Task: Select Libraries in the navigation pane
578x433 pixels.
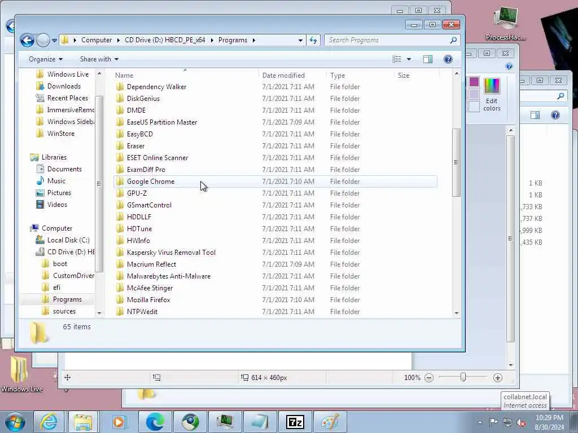Action: [54, 157]
